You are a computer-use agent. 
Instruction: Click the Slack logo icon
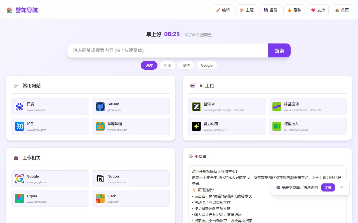[x=100, y=198]
